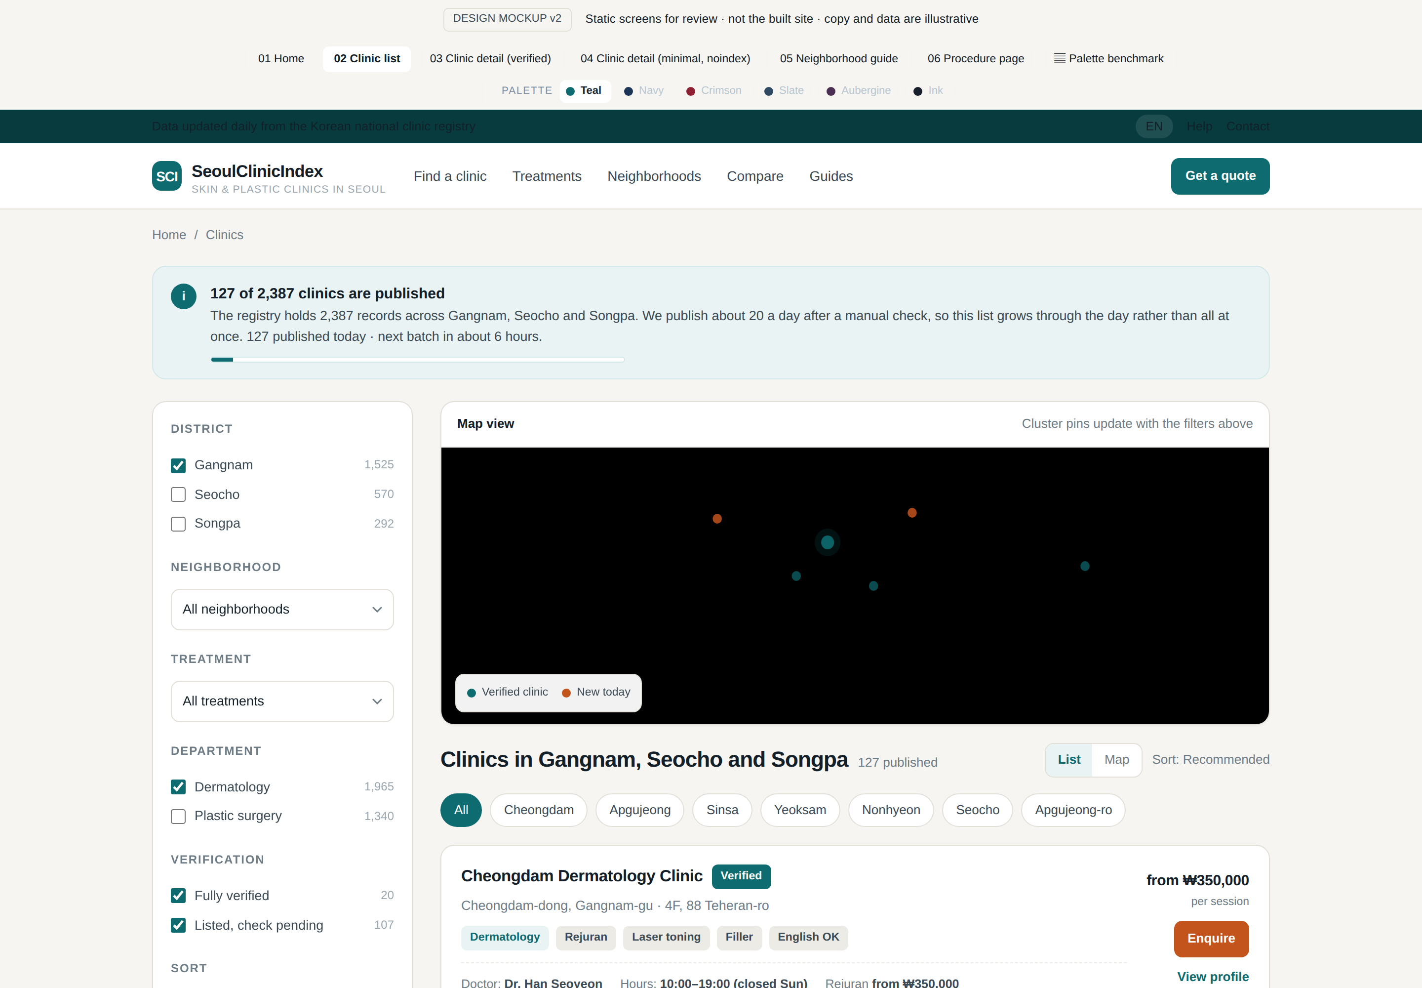Open the View profile link

click(1212, 977)
